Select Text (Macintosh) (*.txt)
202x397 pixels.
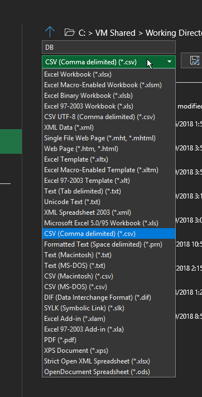coord(109,255)
